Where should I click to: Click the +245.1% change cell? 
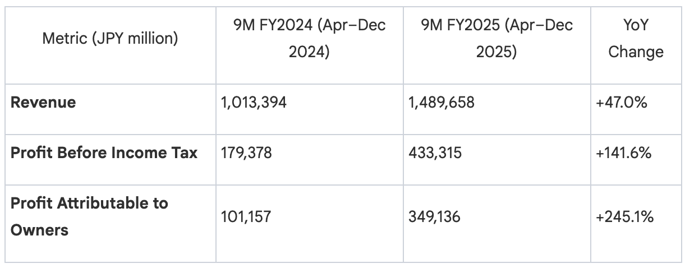pos(626,216)
